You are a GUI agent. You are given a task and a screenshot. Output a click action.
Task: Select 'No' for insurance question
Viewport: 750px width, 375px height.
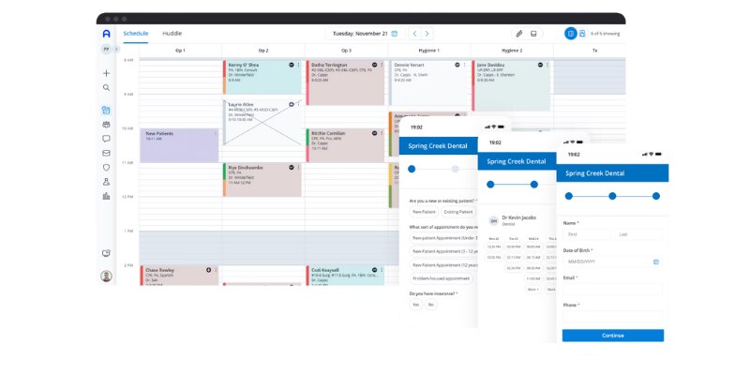click(x=431, y=305)
